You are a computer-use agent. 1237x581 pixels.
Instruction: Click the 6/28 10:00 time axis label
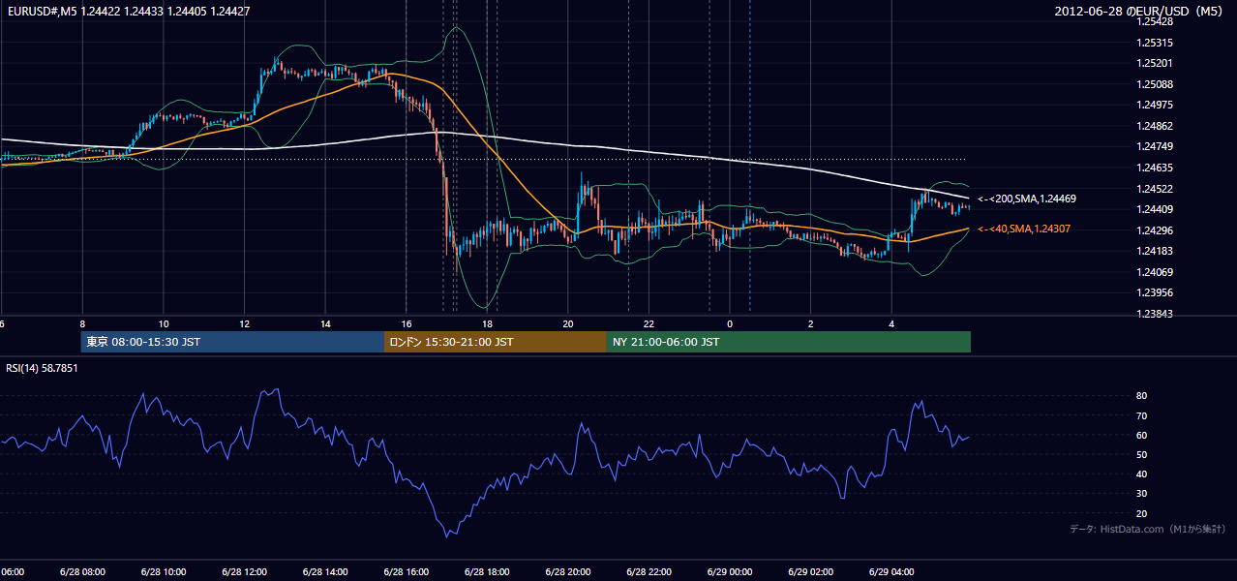click(164, 571)
